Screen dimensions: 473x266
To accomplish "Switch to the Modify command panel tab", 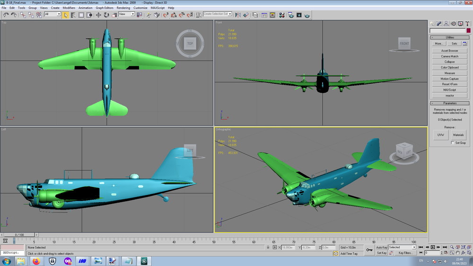I will pyautogui.click(x=439, y=24).
